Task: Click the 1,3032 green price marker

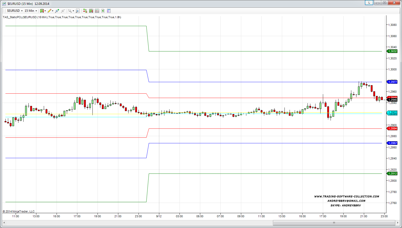Action: click(x=393, y=51)
